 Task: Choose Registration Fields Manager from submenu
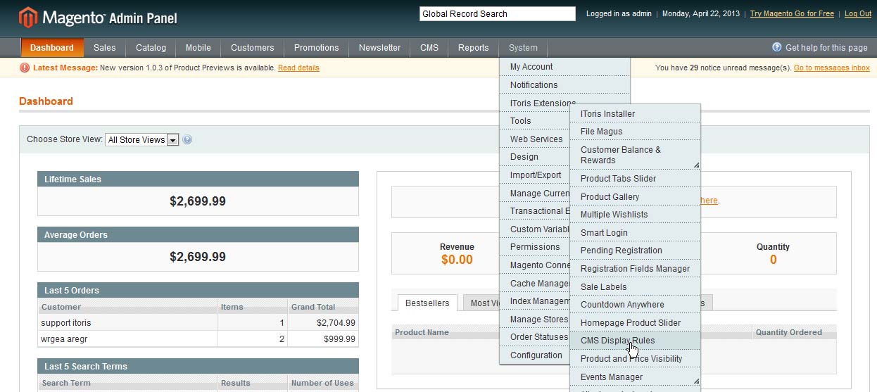(x=635, y=269)
